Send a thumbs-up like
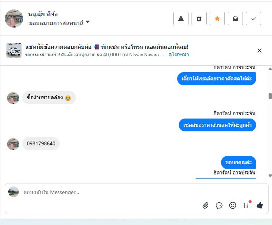Screen dimensions: 272x225 [260, 205]
